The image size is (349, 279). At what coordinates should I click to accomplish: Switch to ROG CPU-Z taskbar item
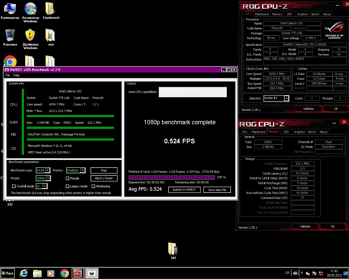pyautogui.click(x=78, y=273)
